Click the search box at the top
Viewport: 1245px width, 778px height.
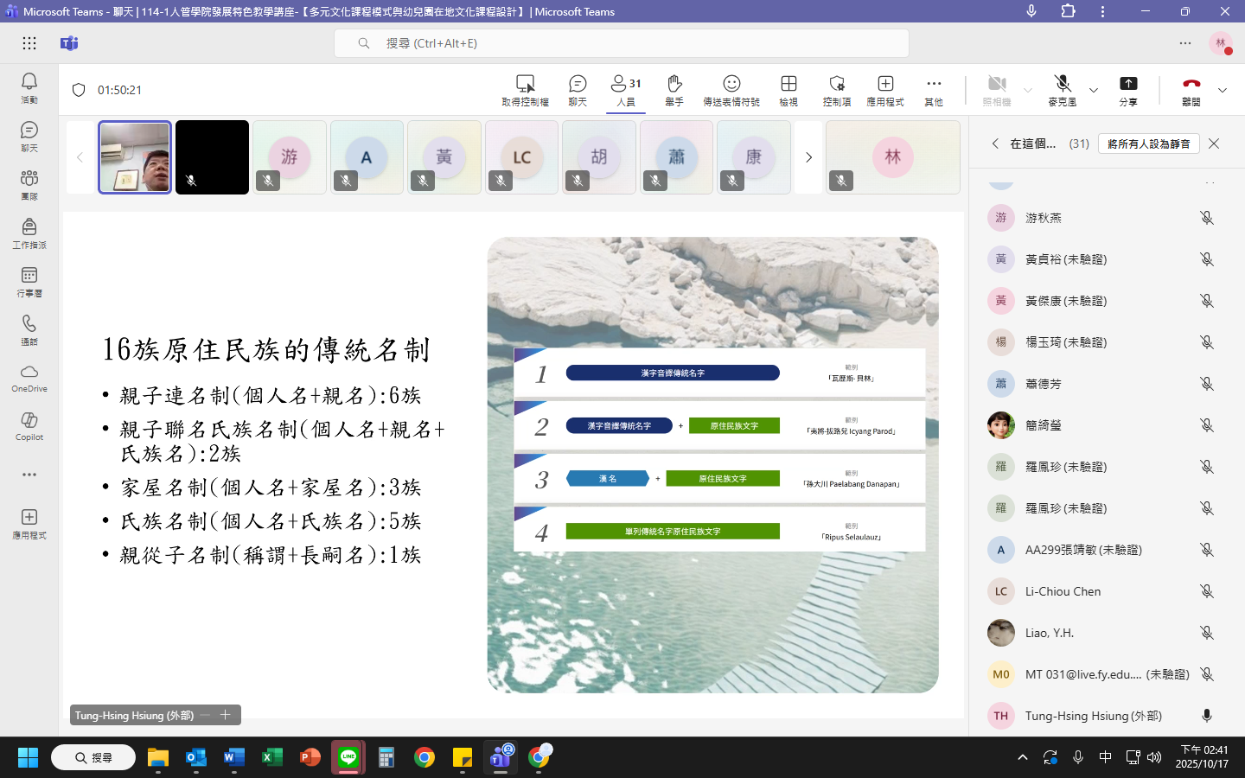[621, 43]
